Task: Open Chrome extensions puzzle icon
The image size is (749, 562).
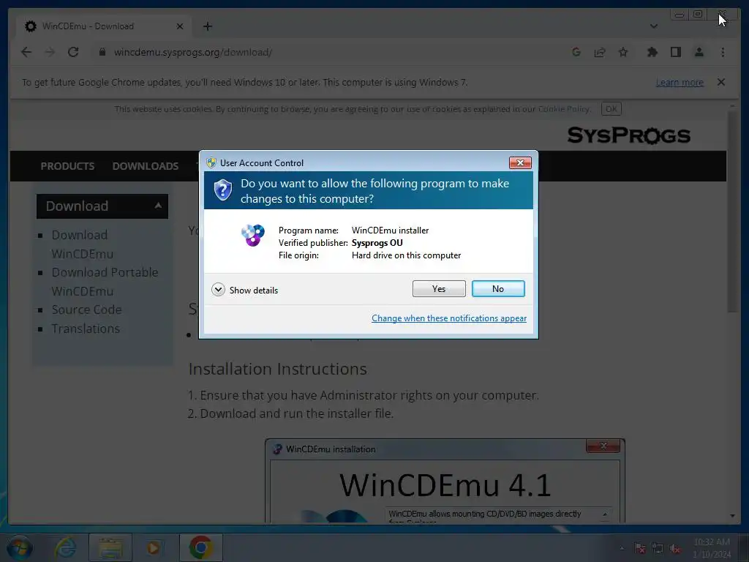Action: 652,52
